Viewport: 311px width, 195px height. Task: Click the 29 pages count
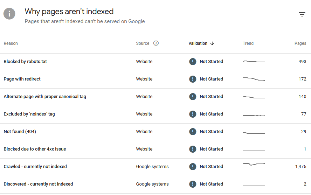coord(304,132)
